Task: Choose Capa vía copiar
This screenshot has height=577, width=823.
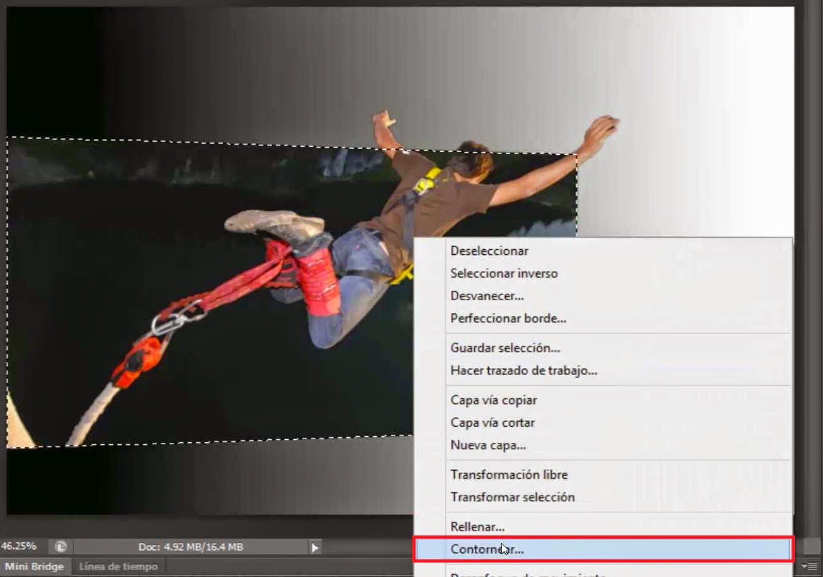Action: coord(603,400)
